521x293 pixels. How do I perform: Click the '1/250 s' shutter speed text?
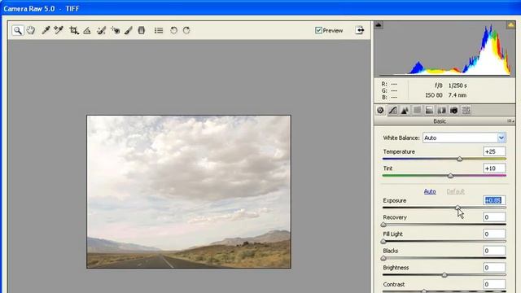458,85
